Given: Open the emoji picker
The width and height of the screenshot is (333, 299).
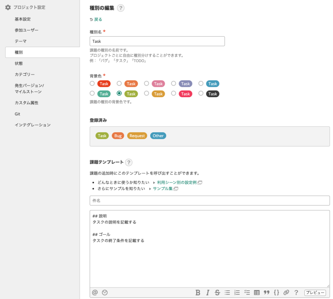Looking at the screenshot, I should click(104, 292).
